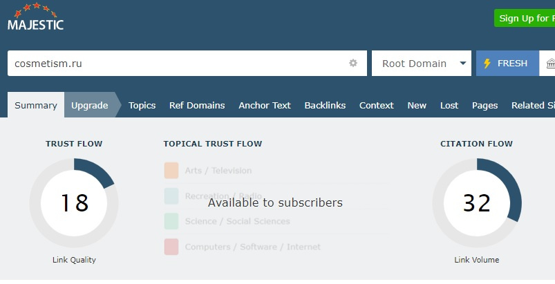Screen dimensions: 555x284
Task: Click the Trust Flow donut chart
Action: click(74, 202)
